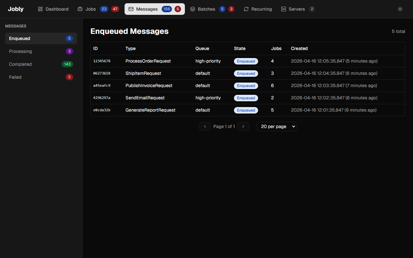The width and height of the screenshot is (413, 258).
Task: Open the 20 per page dropdown
Action: pyautogui.click(x=277, y=126)
